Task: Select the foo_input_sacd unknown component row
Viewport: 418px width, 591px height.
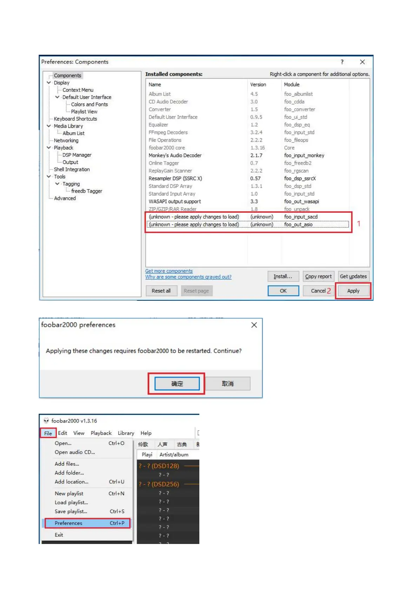Action: (x=247, y=217)
